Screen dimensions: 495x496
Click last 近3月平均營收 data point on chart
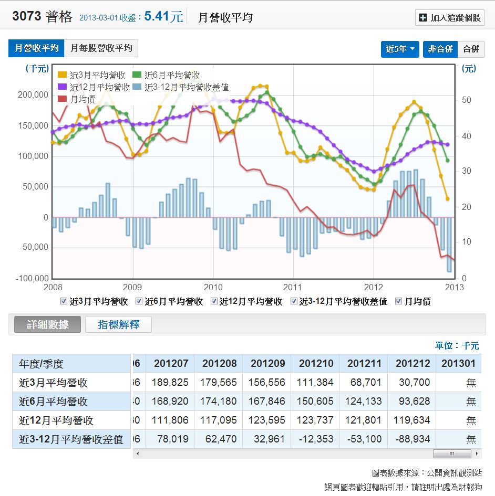(x=448, y=199)
